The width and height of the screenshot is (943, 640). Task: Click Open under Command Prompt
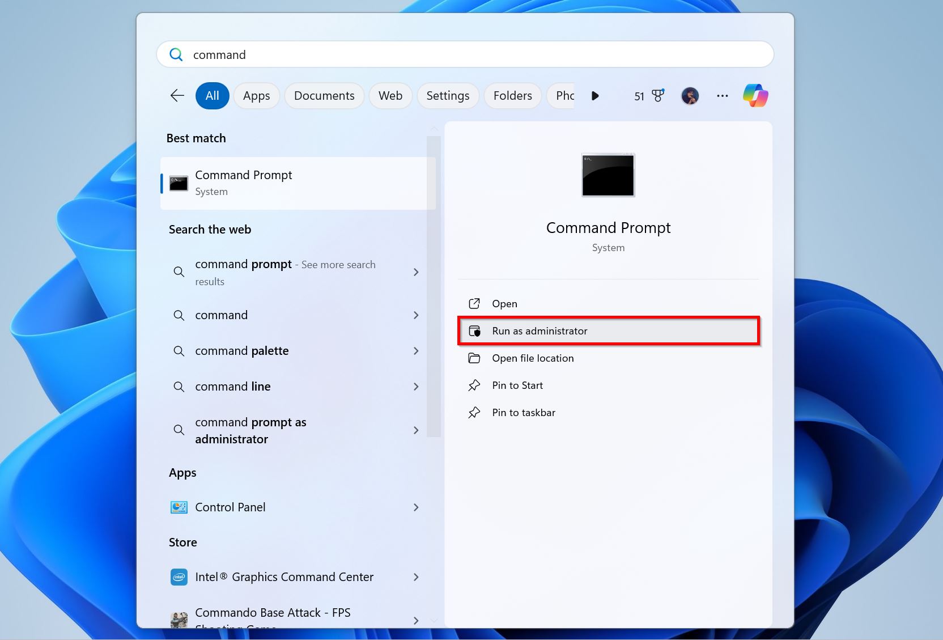[x=504, y=303]
